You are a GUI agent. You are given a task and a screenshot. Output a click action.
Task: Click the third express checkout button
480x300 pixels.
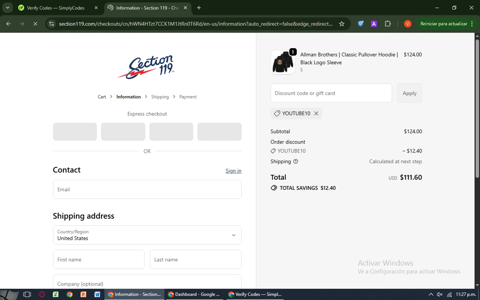(x=171, y=132)
